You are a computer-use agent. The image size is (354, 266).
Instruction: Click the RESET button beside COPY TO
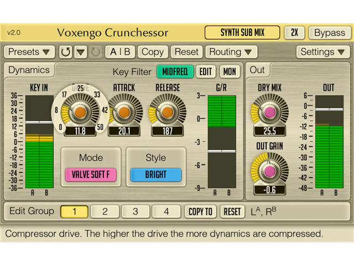point(232,212)
